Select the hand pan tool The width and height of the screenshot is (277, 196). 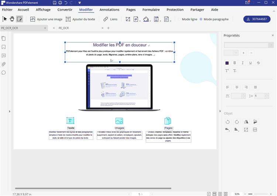pos(12,19)
